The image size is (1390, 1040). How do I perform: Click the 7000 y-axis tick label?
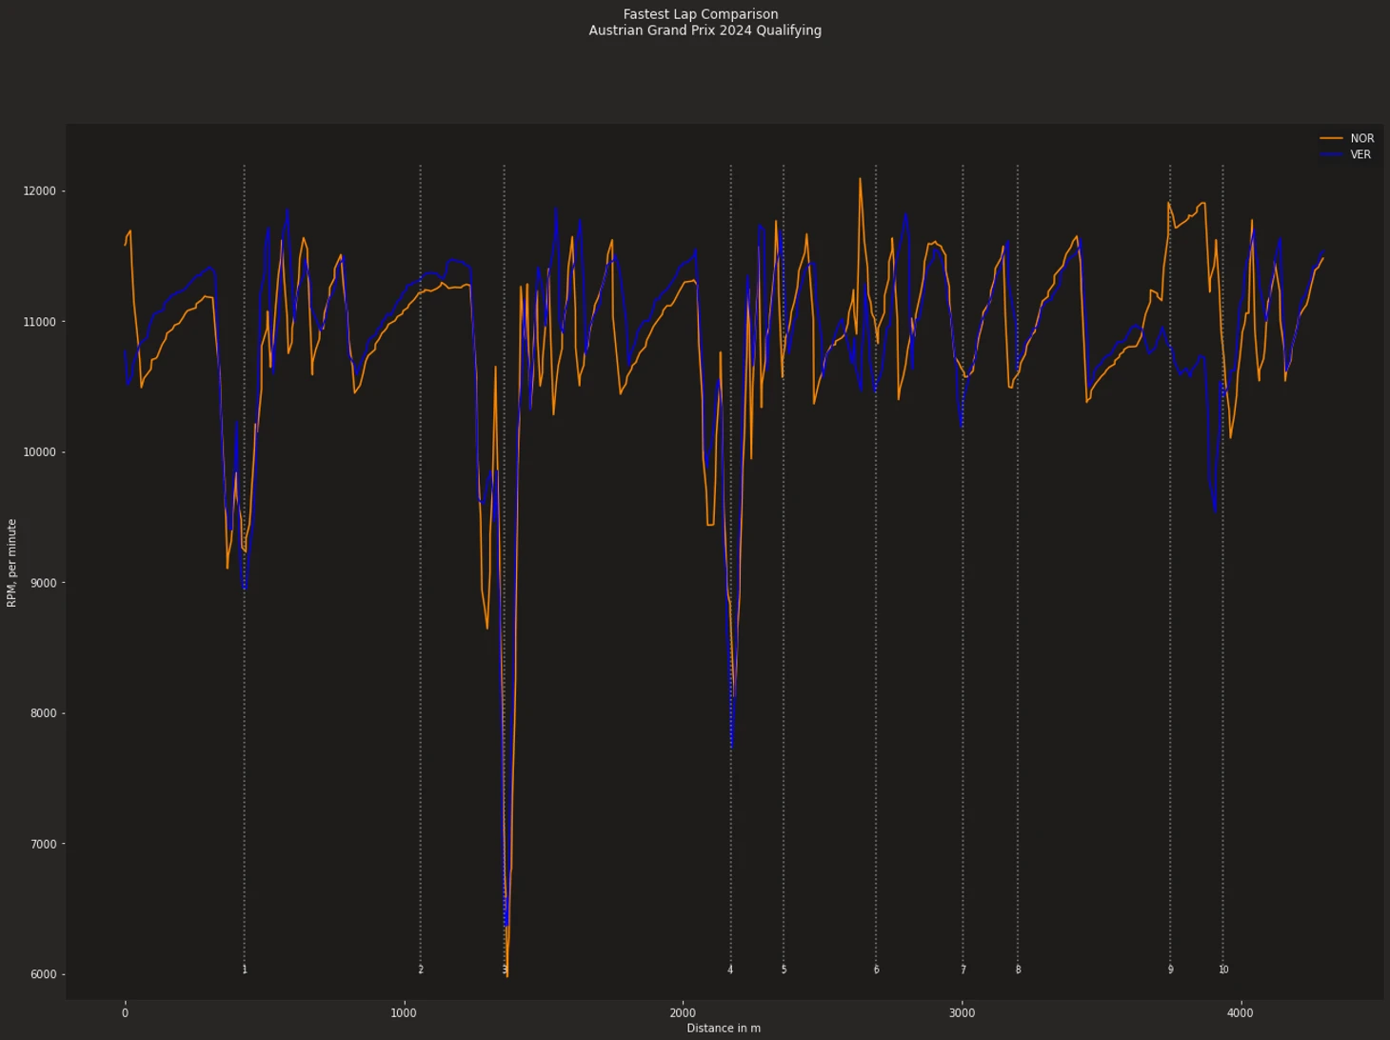click(x=43, y=844)
